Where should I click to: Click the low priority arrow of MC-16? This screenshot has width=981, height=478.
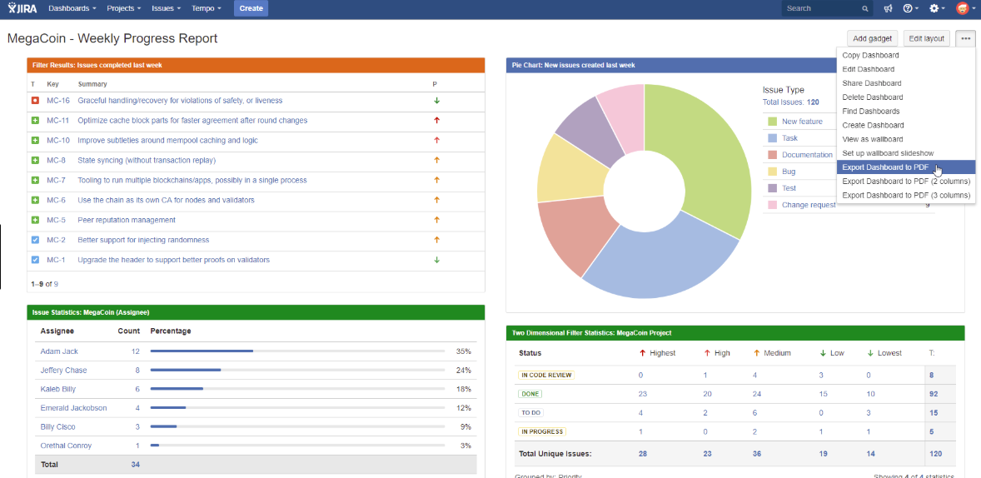click(436, 100)
